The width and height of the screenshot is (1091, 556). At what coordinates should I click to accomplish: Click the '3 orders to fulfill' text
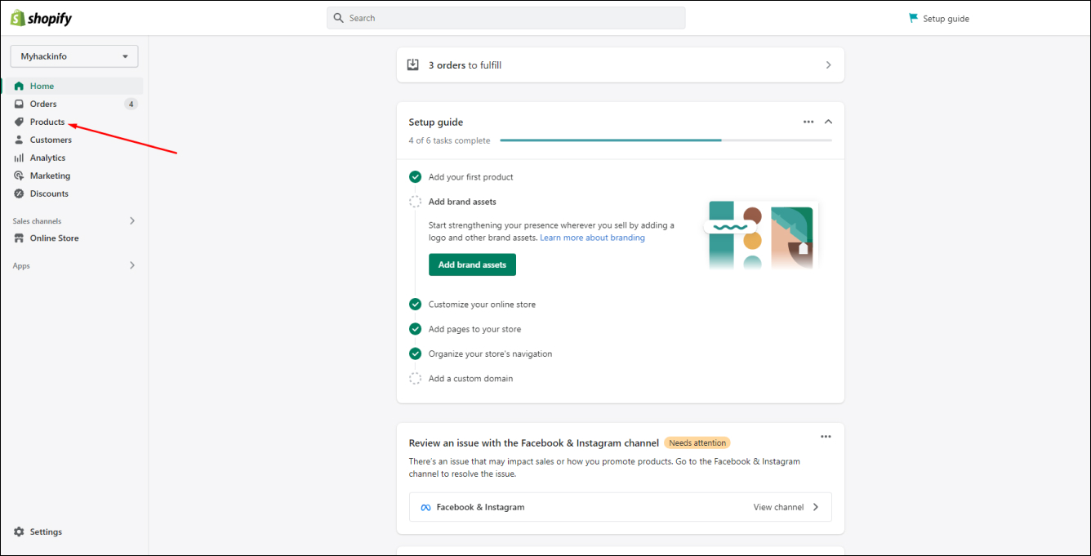[x=465, y=64]
